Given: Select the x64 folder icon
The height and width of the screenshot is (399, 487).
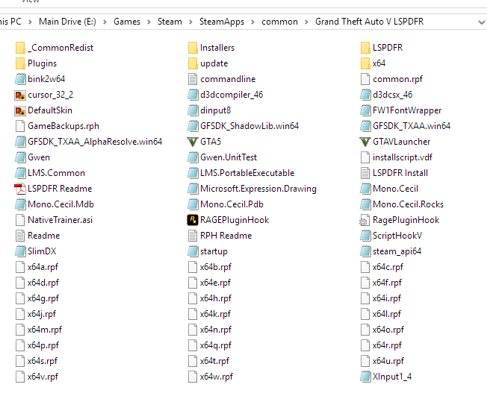Looking at the screenshot, I should 365,63.
